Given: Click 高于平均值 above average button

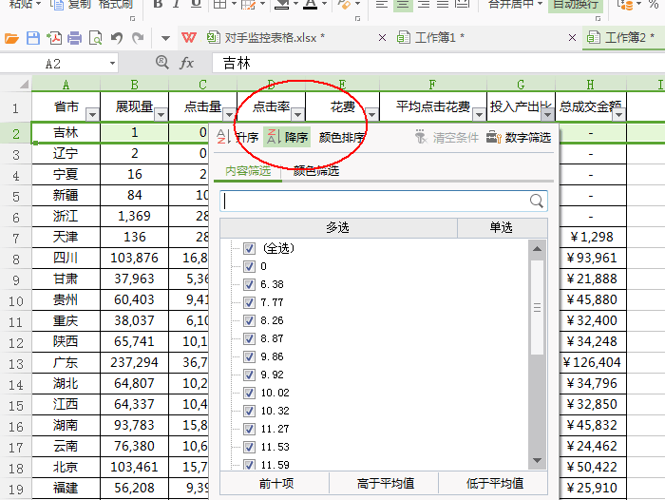Looking at the screenshot, I should point(385,484).
